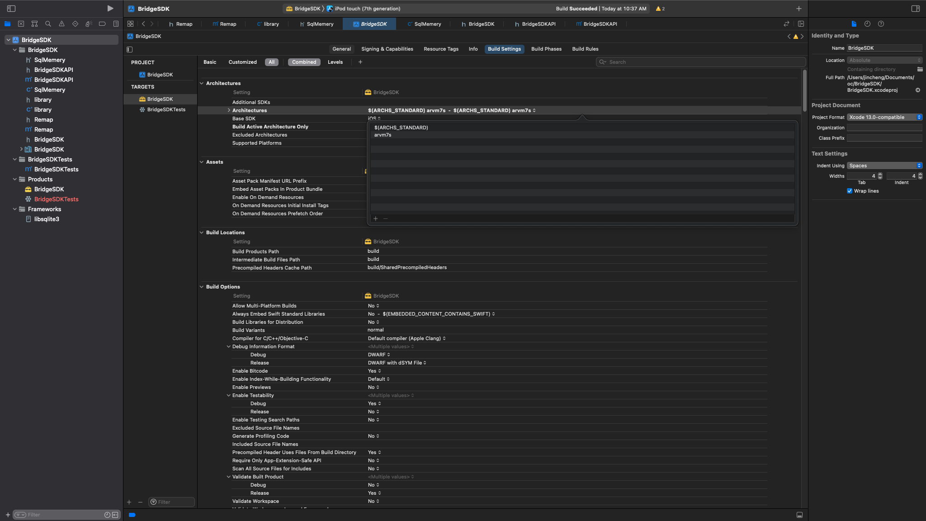
Task: Click the Run build play button
Action: click(110, 9)
